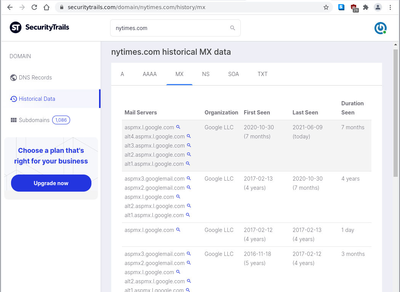Click the 2016-11-18 first seen date
The image size is (400, 292).
tap(257, 254)
